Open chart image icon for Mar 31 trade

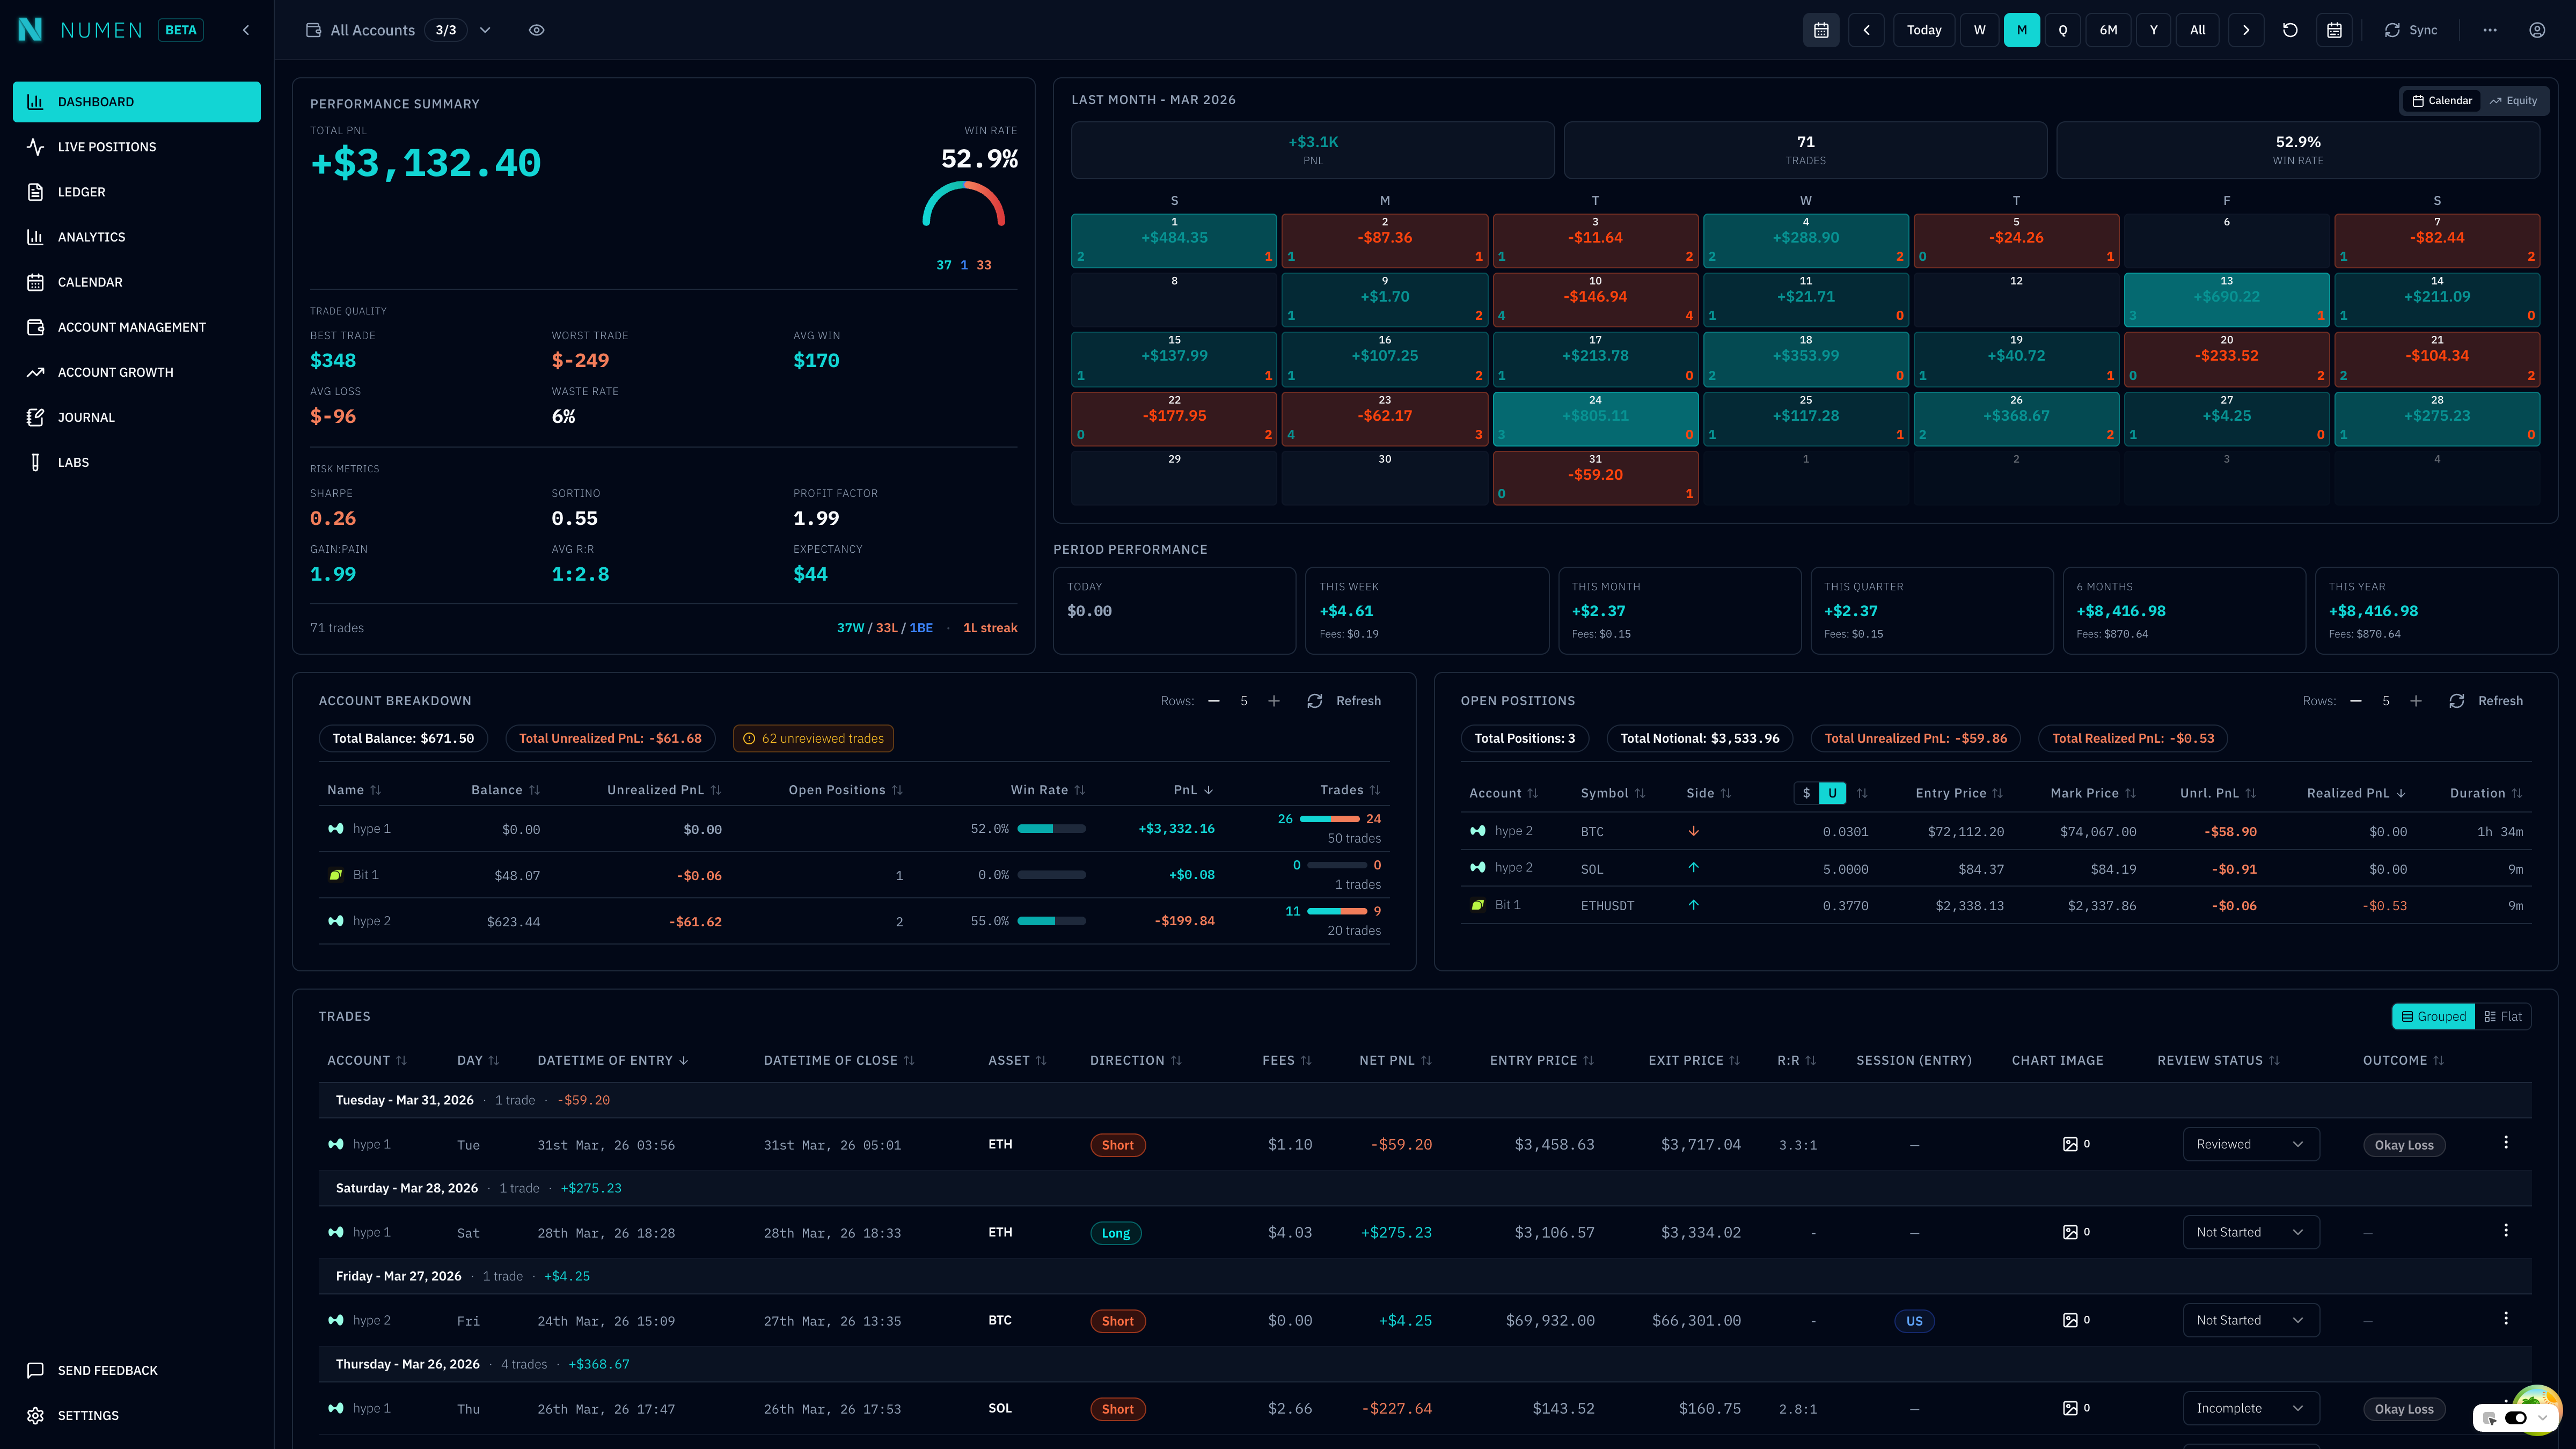2070,1144
